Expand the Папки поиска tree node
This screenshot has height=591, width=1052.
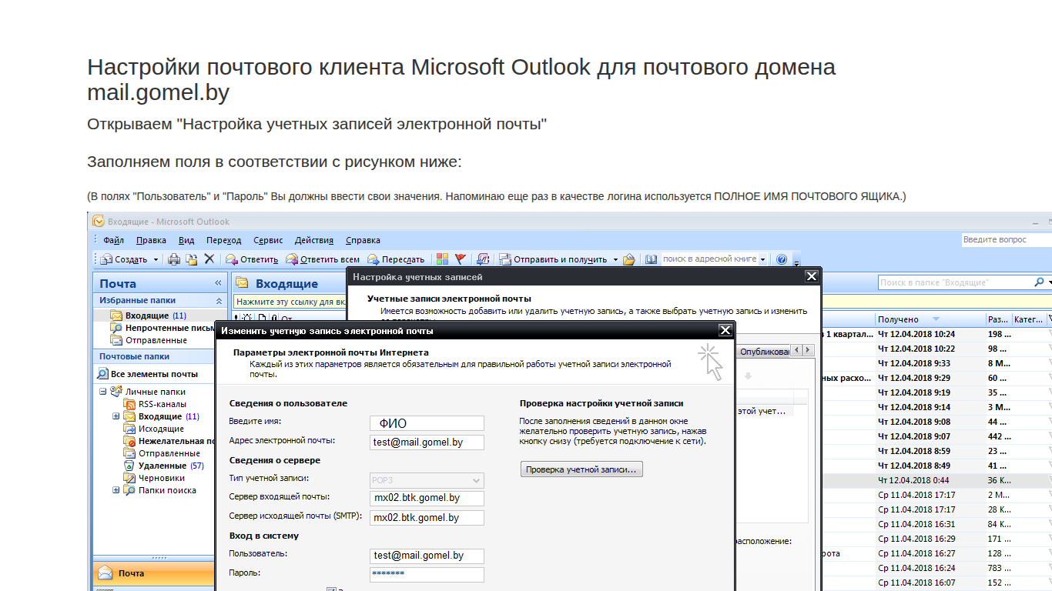pyautogui.click(x=116, y=490)
